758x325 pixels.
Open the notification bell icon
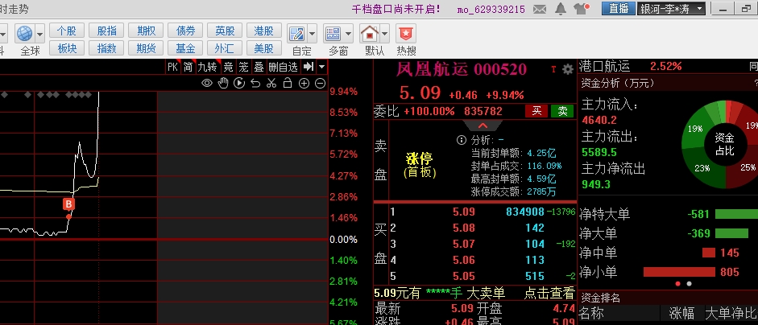(561, 8)
